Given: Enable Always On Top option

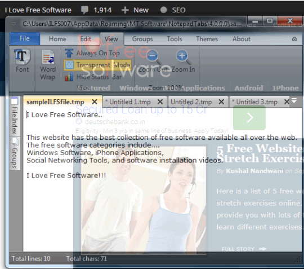Looking at the screenshot, I should click(x=92, y=53).
